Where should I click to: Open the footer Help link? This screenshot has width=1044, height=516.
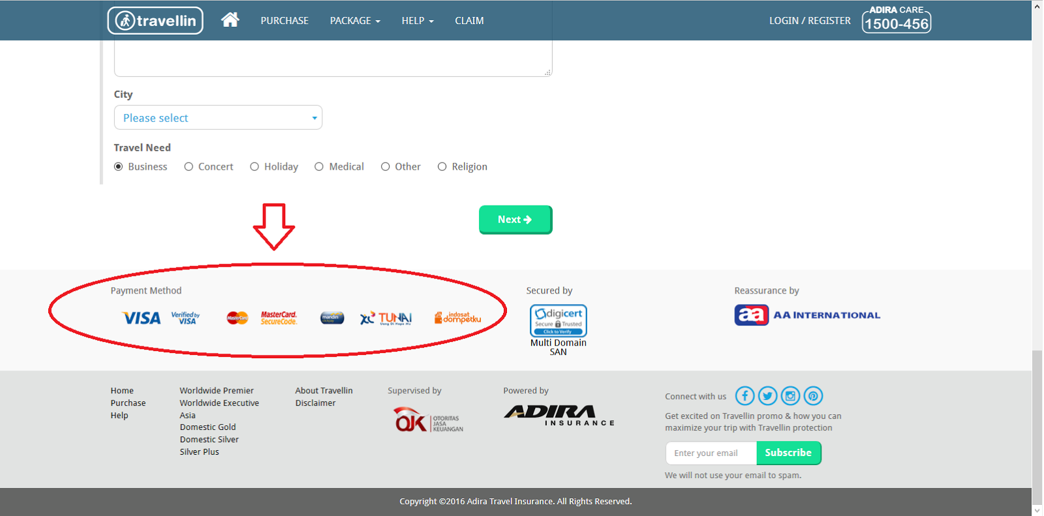point(119,416)
